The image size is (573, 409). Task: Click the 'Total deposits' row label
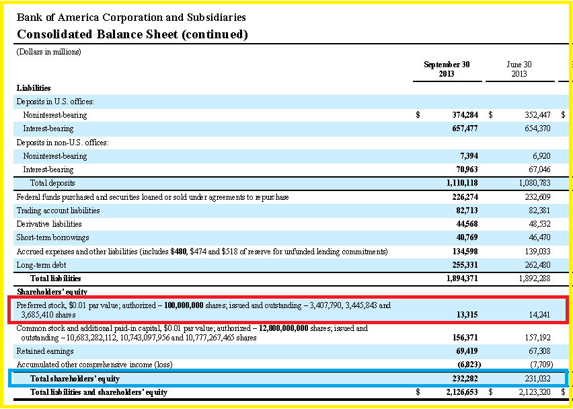pyautogui.click(x=52, y=183)
